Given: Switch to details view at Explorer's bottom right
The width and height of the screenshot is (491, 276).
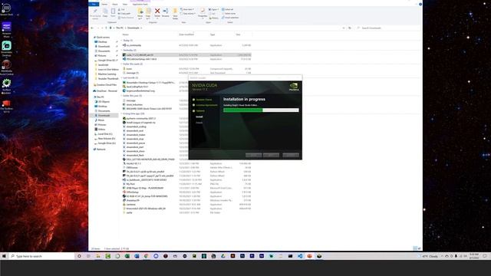Looking at the screenshot, I should coord(415,248).
